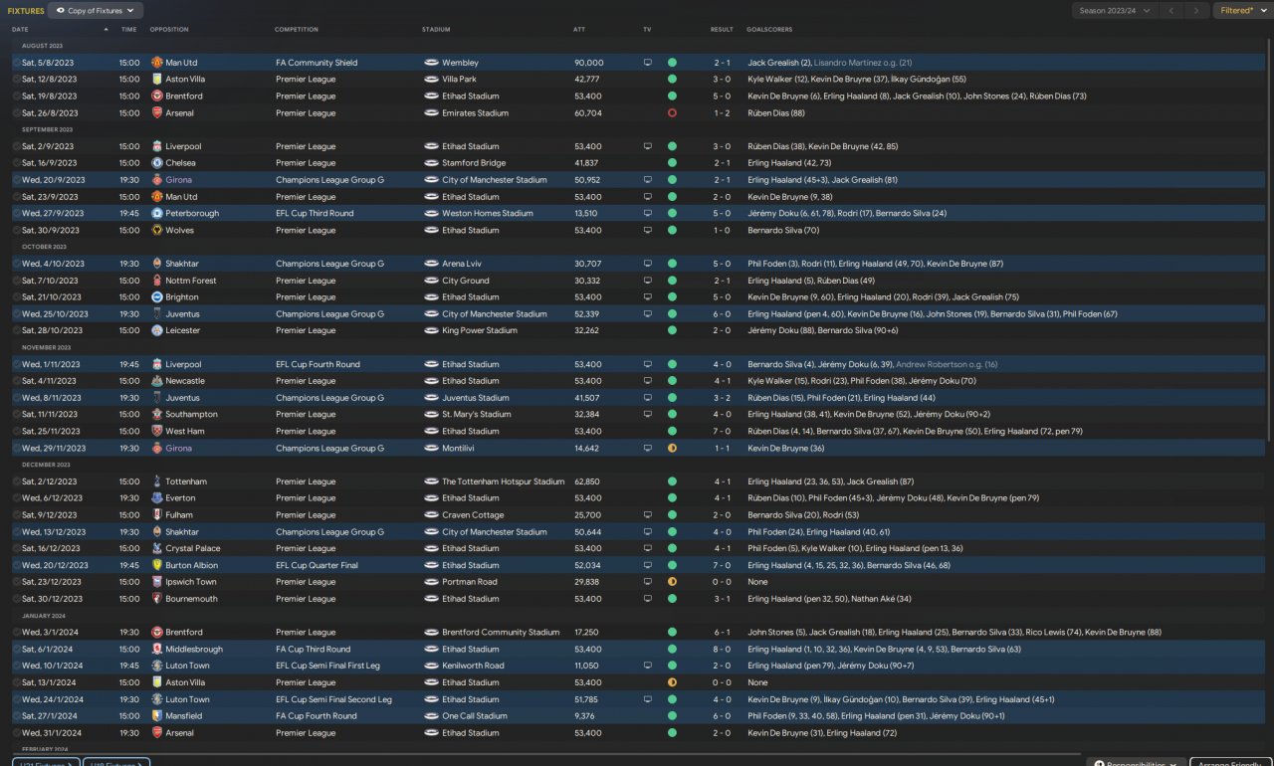Tick the selector circle for Wed, 1/11/2023
Viewport: 1274px width, 766px height.
(17, 364)
